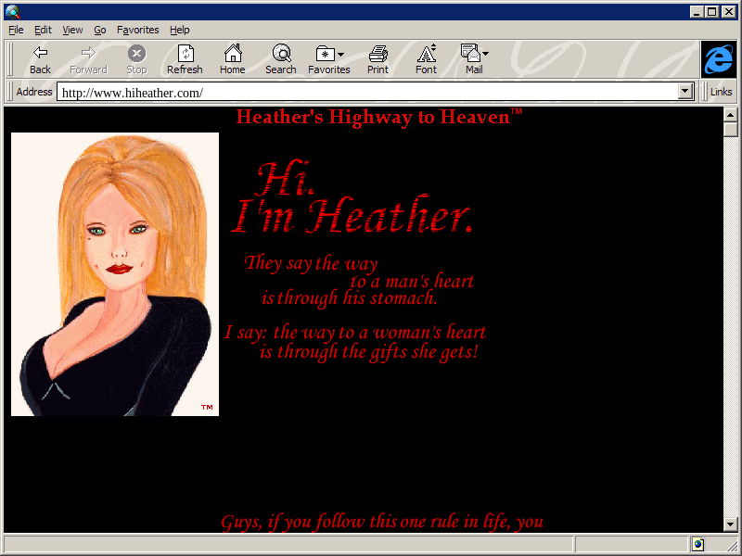Open the View menu
742x556 pixels.
coord(72,30)
